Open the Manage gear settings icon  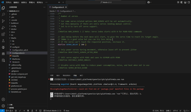tap(3, 106)
